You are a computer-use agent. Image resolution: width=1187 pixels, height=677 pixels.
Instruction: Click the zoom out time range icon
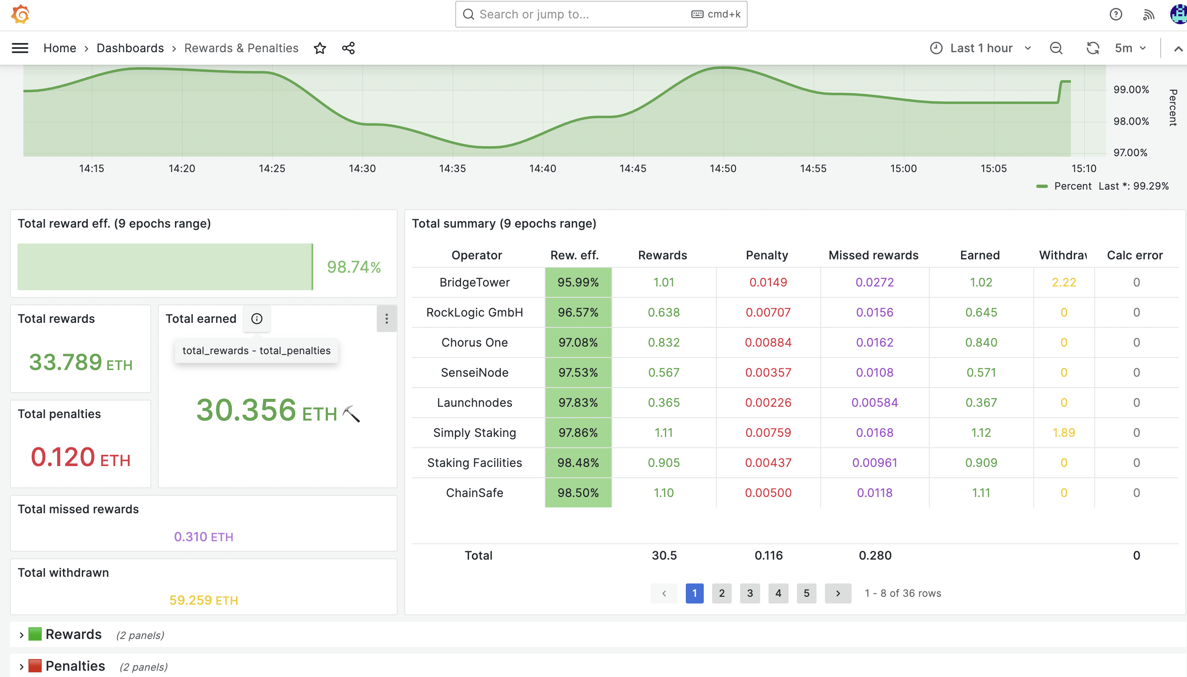tap(1056, 48)
